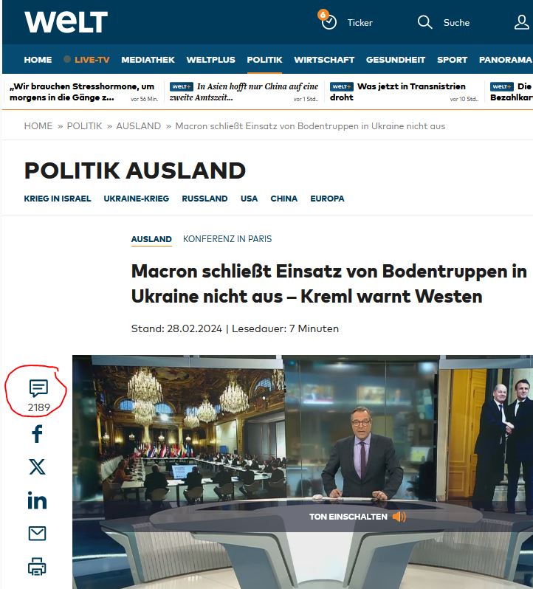Screen dimensions: 533x589
Task: Share article via LinkedIn icon
Action: tap(37, 500)
